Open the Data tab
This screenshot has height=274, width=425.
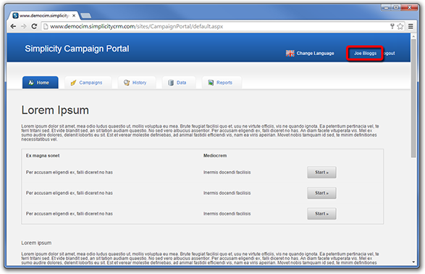179,83
